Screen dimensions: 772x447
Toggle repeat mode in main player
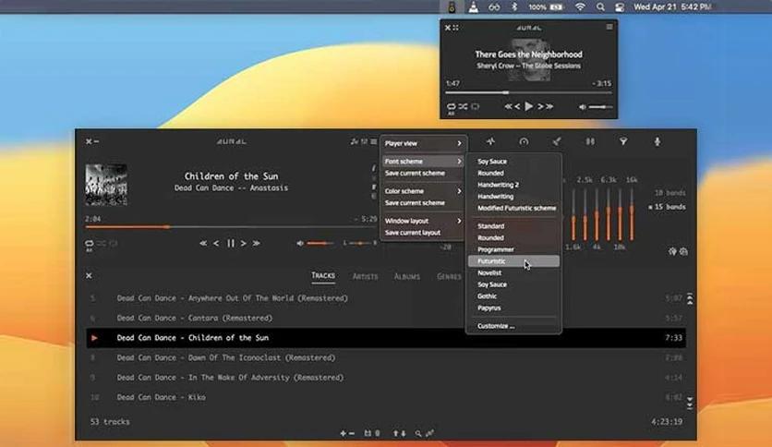coord(90,243)
